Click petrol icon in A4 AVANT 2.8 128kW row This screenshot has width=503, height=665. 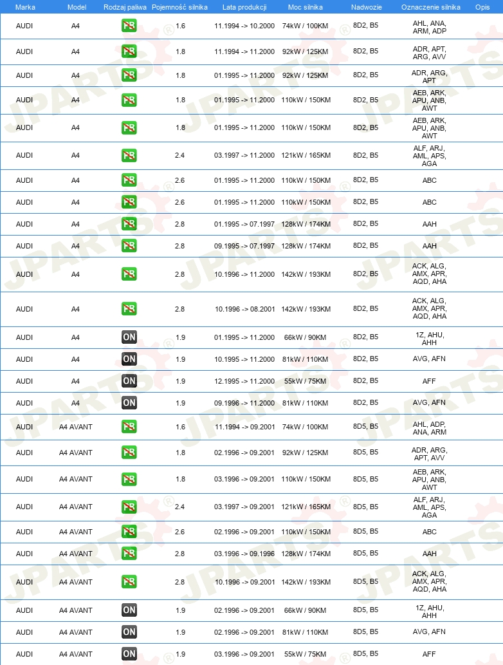pos(129,554)
